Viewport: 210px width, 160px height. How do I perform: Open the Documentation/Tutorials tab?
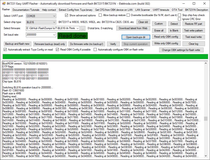[26, 10]
